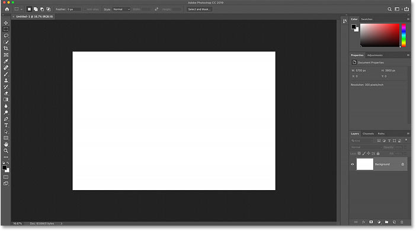Switch to the Channels tab

(368, 133)
